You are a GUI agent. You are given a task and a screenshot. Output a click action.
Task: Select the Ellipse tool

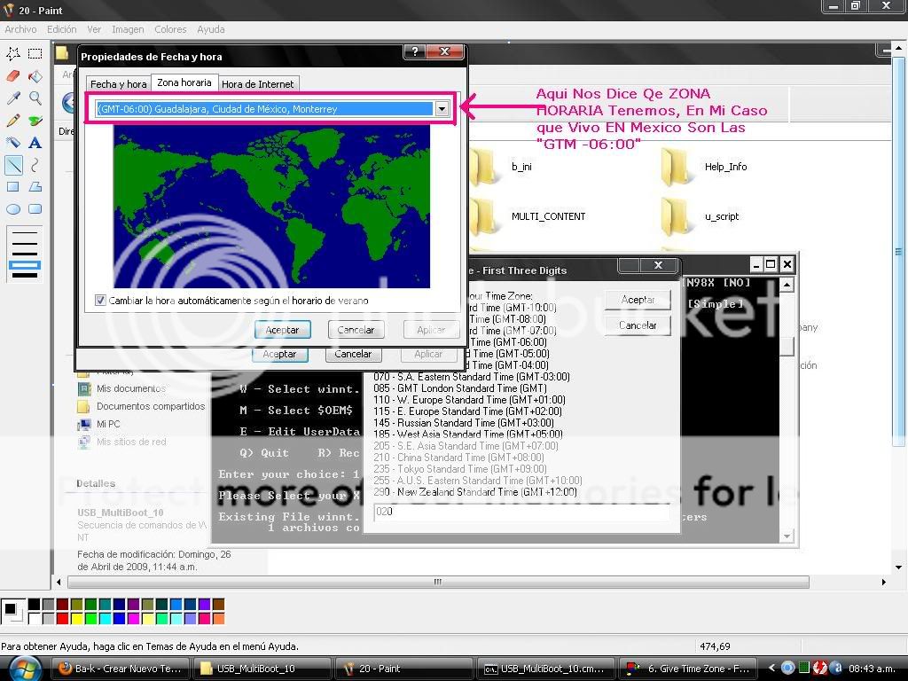(x=13, y=209)
